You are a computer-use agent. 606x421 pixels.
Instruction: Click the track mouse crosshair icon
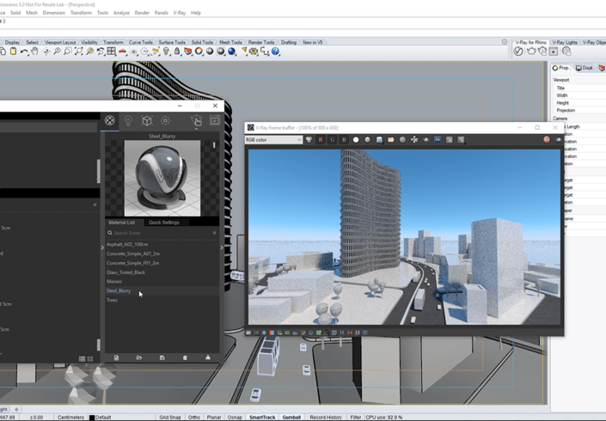point(414,140)
